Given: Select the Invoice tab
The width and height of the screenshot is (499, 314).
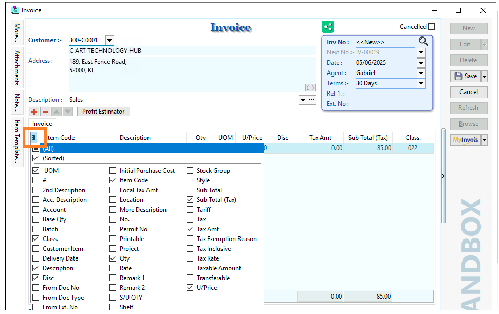Looking at the screenshot, I should point(42,124).
